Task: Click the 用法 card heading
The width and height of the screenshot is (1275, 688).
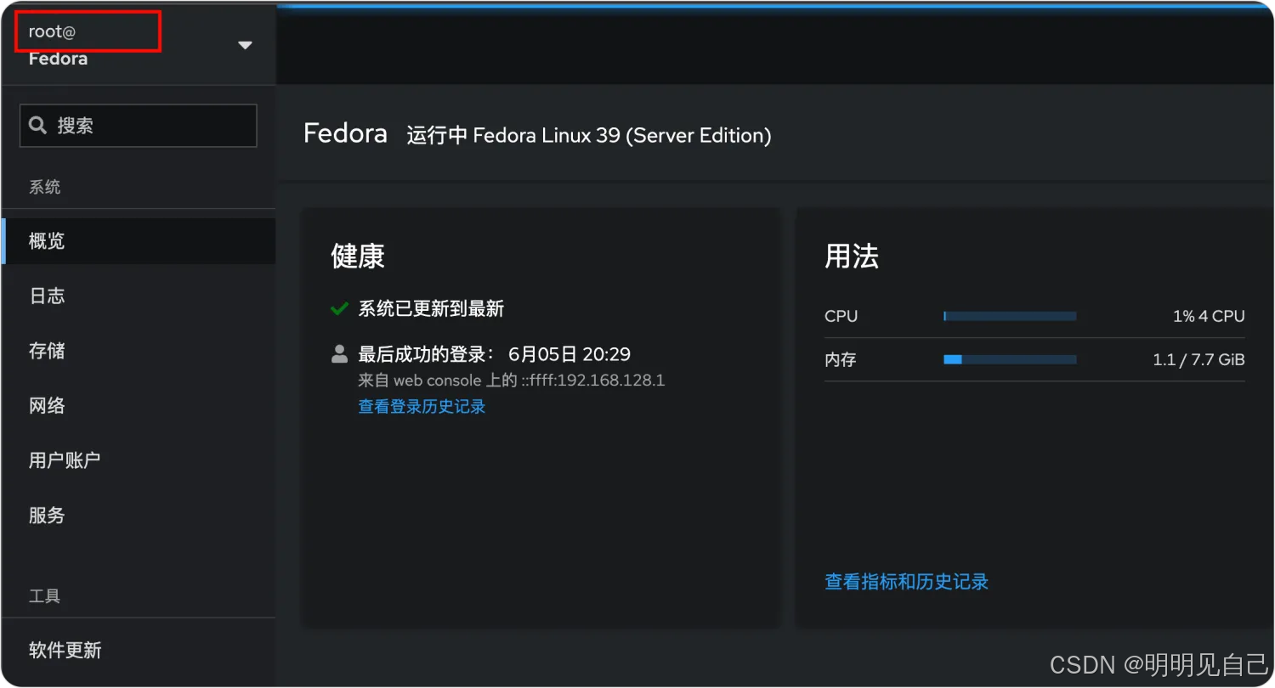Action: click(x=852, y=257)
